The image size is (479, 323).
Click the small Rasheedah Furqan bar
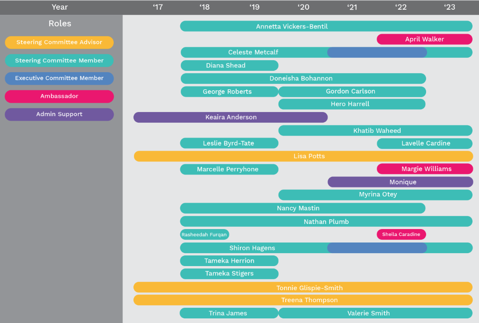(204, 235)
